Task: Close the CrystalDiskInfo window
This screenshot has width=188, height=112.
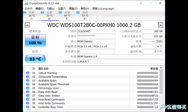Action: coord(160,3)
